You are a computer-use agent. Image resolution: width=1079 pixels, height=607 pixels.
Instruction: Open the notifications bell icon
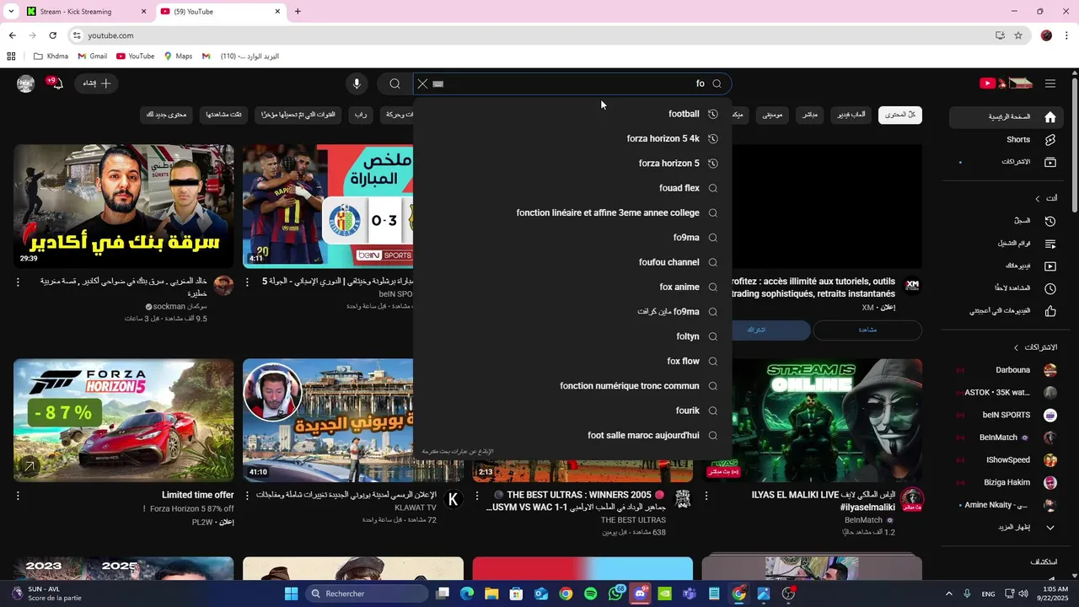pyautogui.click(x=56, y=83)
